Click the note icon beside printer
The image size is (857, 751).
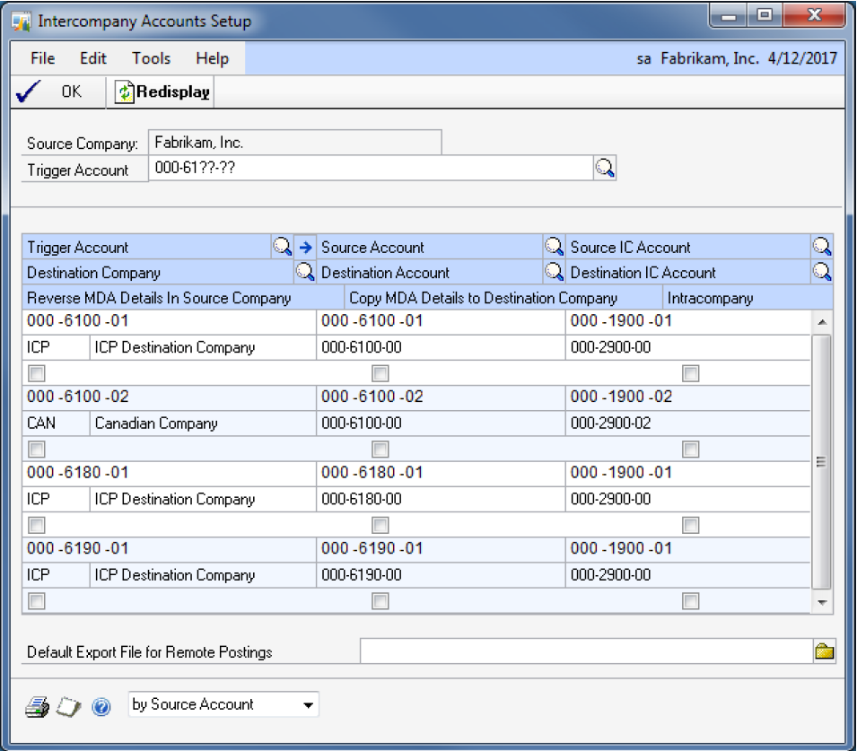[x=69, y=706]
